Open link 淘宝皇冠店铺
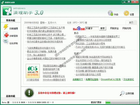The image size is (140, 105). point(54,66)
